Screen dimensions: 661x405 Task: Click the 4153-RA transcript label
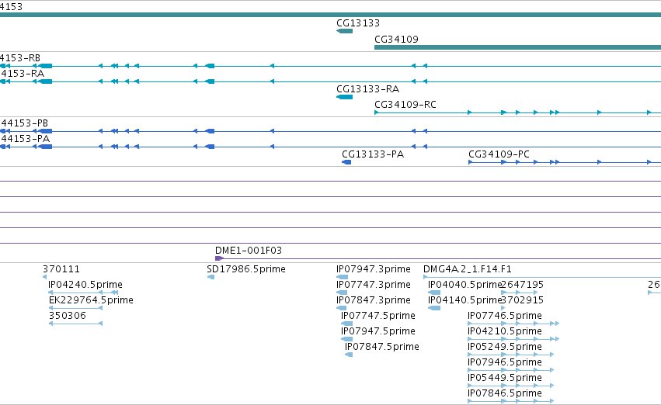pos(22,73)
